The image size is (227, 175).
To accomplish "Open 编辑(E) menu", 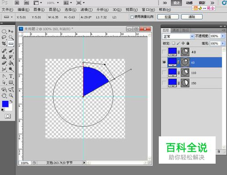I will (x=23, y=10).
